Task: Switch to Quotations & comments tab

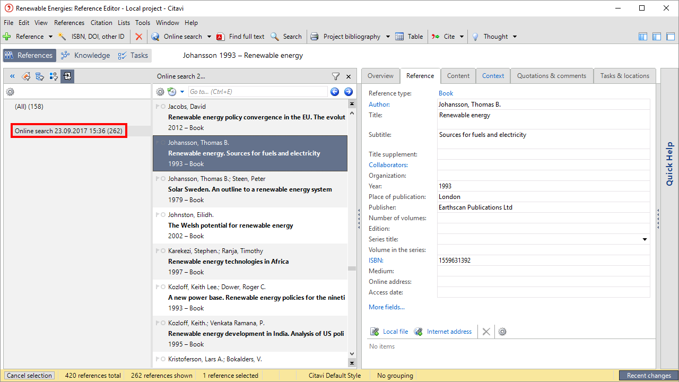Action: (552, 76)
